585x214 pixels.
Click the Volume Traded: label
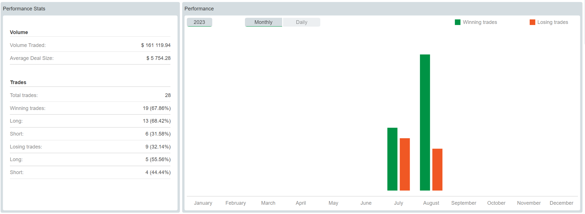click(x=28, y=45)
